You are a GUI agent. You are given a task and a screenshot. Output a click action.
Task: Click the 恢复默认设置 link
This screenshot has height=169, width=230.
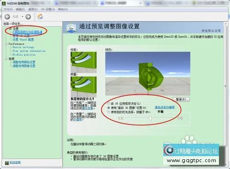[211, 31]
